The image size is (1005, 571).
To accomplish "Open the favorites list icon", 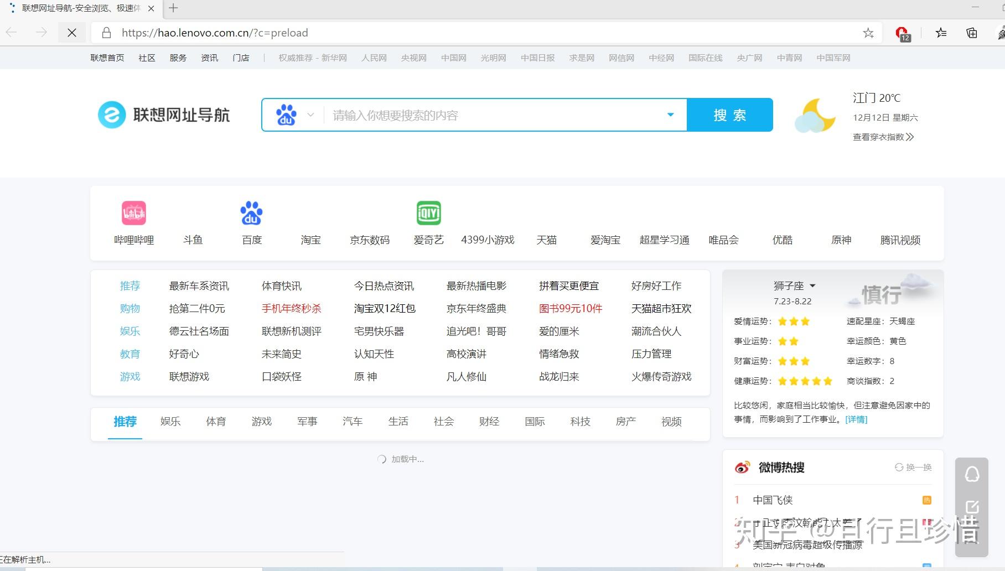I will [x=941, y=33].
